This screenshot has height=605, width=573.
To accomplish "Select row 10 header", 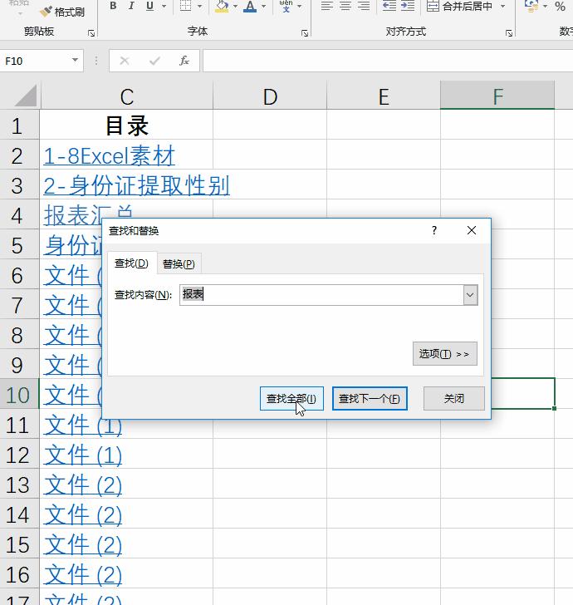I will pyautogui.click(x=19, y=394).
